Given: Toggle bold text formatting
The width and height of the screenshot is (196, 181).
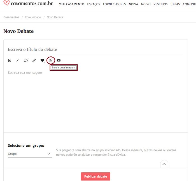Looking at the screenshot, I should click(9, 60).
